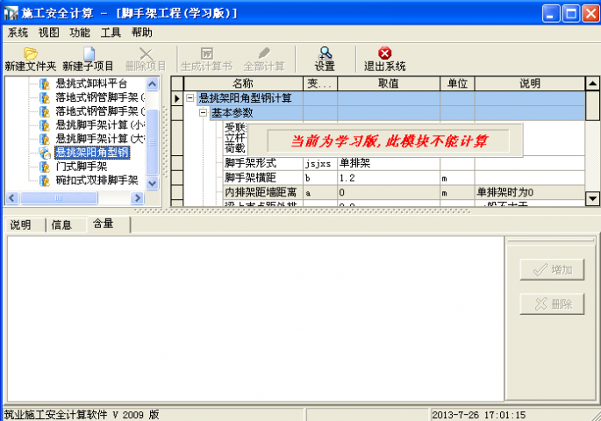This screenshot has height=421, width=601.
Task: Switch to the 说明 tab
Action: tap(20, 225)
